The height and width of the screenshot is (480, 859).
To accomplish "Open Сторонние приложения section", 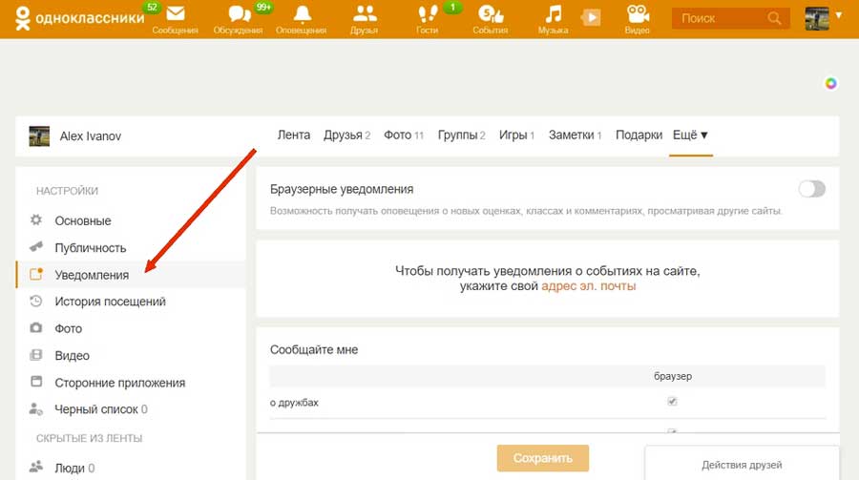I will click(120, 383).
